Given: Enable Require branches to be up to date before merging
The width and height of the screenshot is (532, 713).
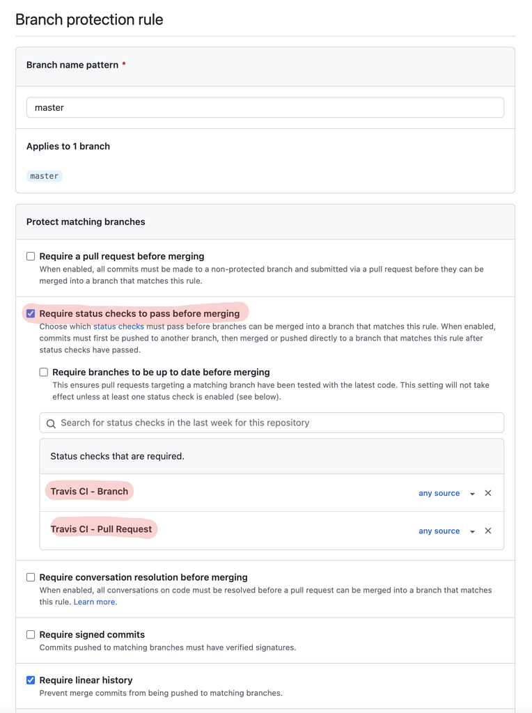Looking at the screenshot, I should tap(45, 372).
